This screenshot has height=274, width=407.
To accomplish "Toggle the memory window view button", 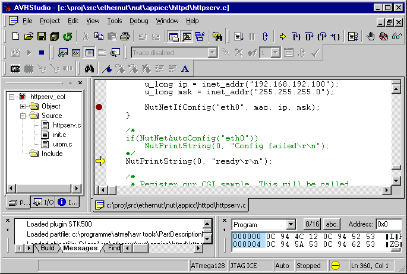I will point(89,53).
